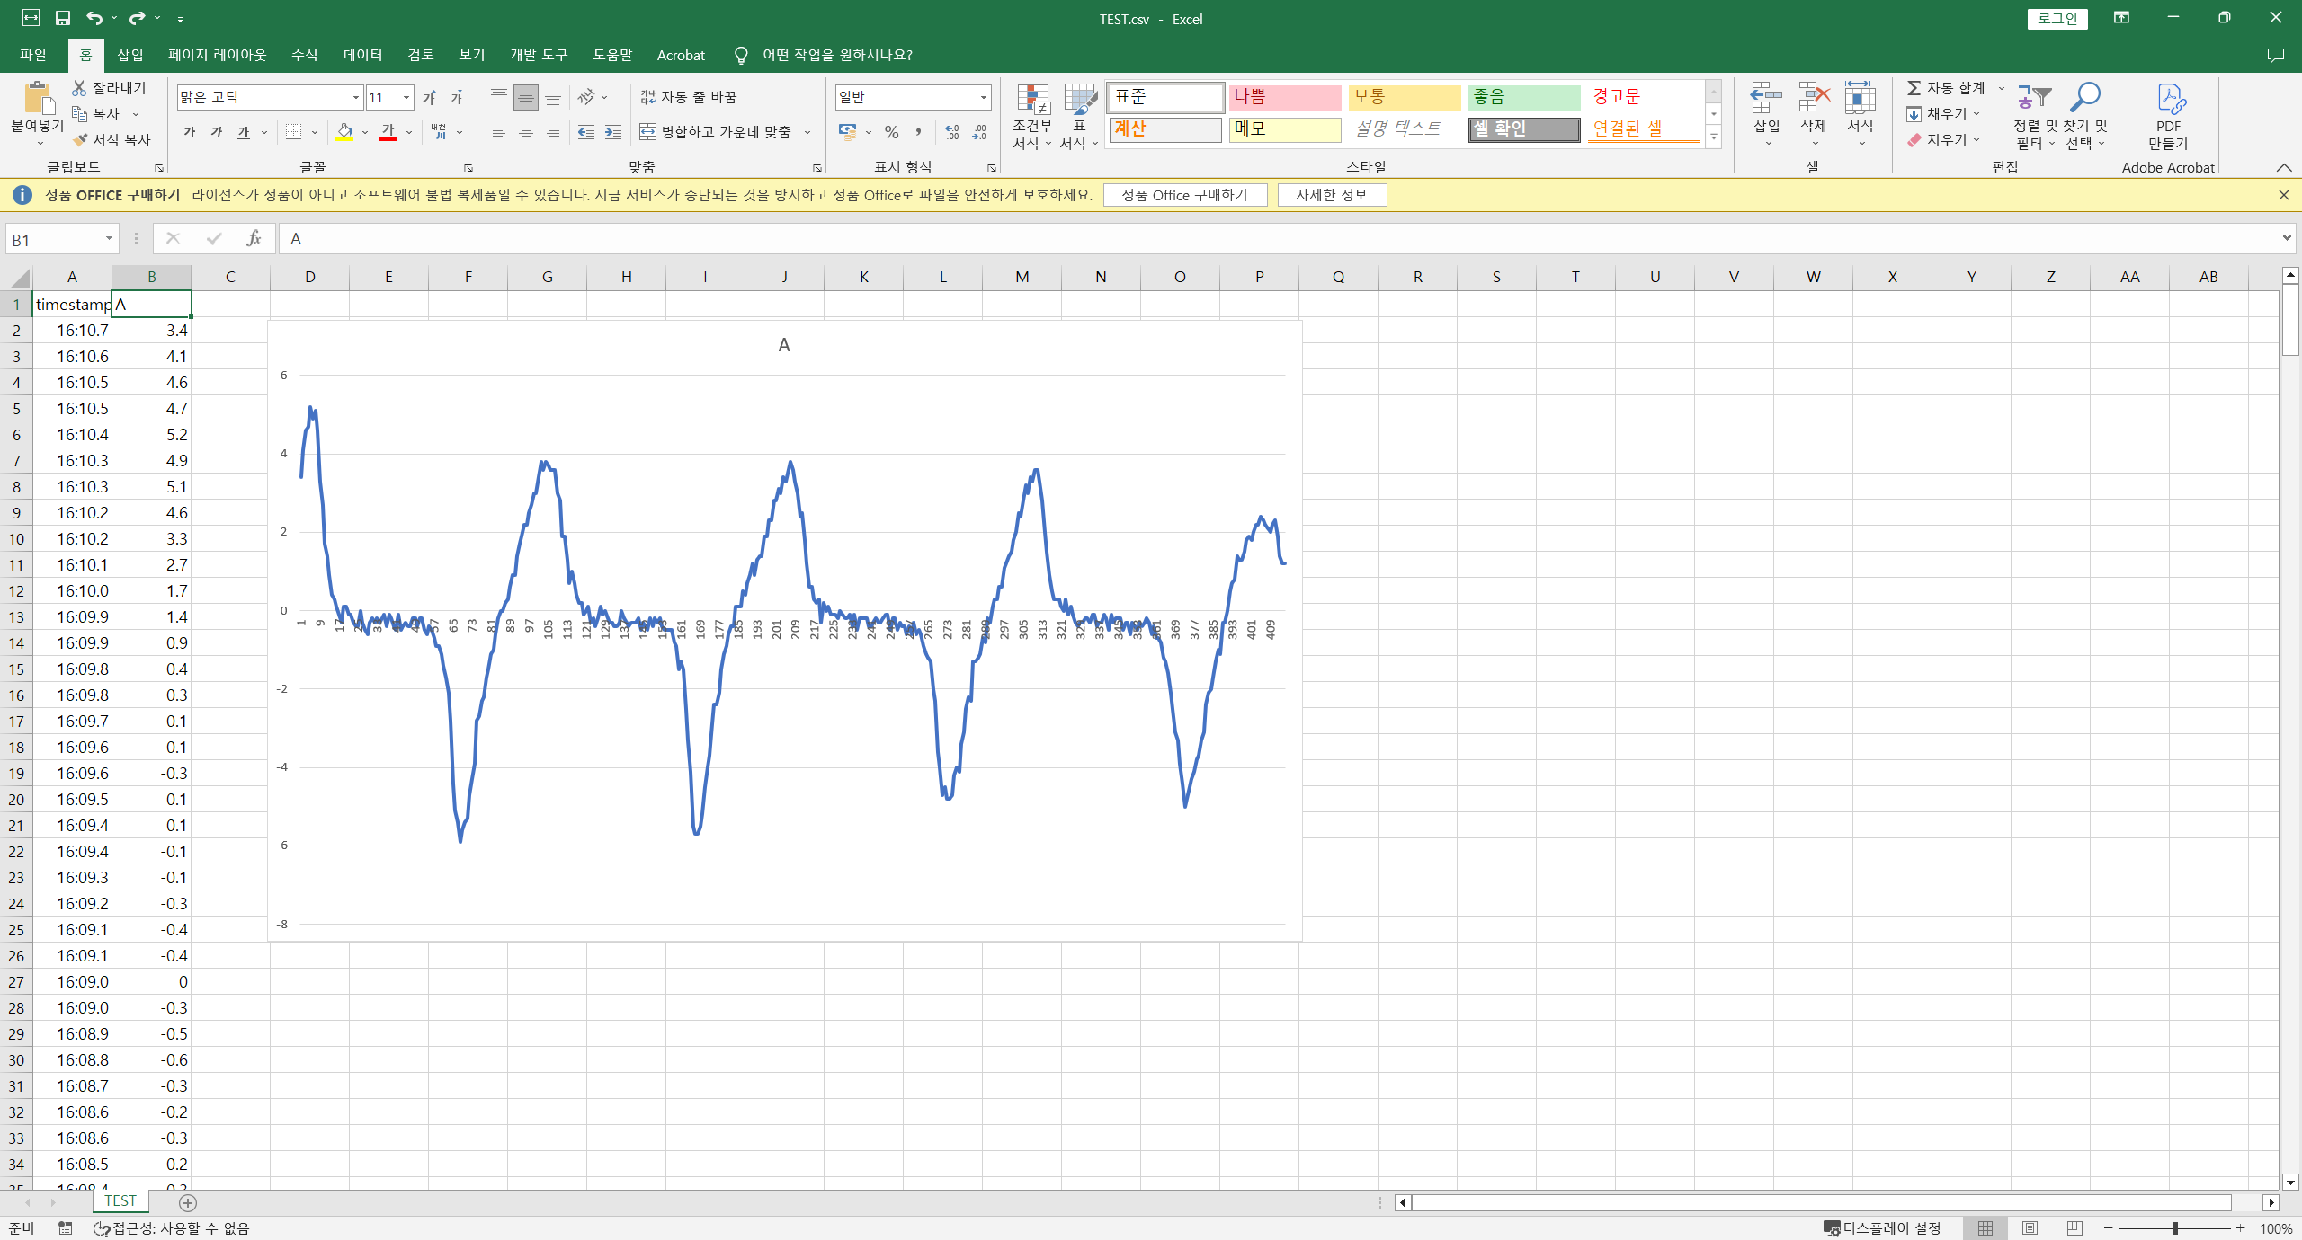Switch to Page Layout view in status bar
The width and height of the screenshot is (2302, 1240).
(x=2030, y=1228)
